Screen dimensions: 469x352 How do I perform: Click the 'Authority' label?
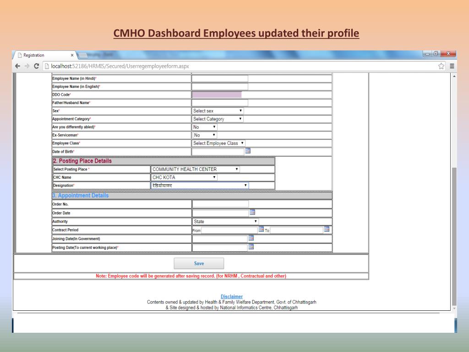pos(60,221)
